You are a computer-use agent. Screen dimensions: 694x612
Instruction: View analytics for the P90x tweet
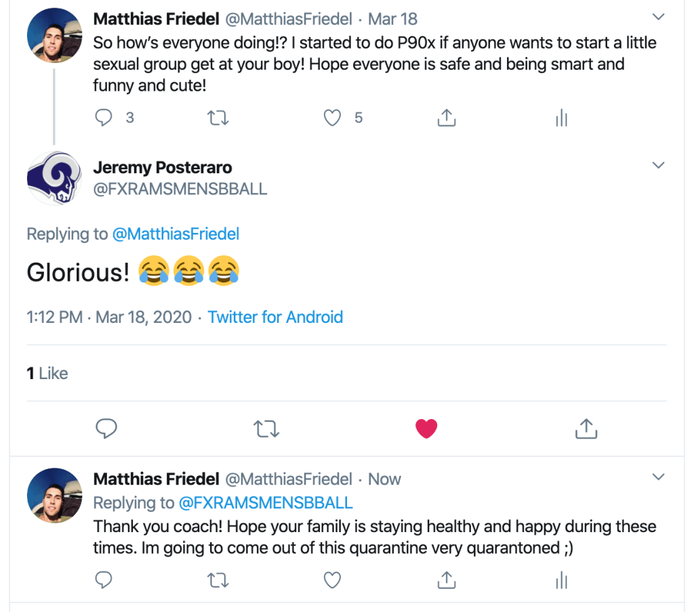click(560, 118)
